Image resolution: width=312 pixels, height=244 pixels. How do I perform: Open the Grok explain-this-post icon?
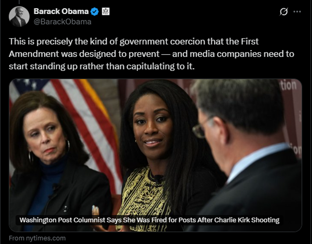[x=284, y=11]
